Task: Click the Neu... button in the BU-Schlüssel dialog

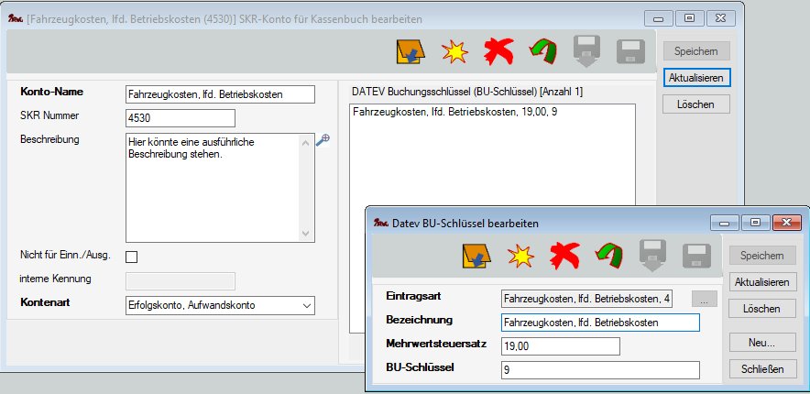Action: coord(762,342)
